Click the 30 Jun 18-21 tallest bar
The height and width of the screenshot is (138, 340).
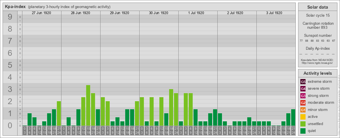click(171, 108)
